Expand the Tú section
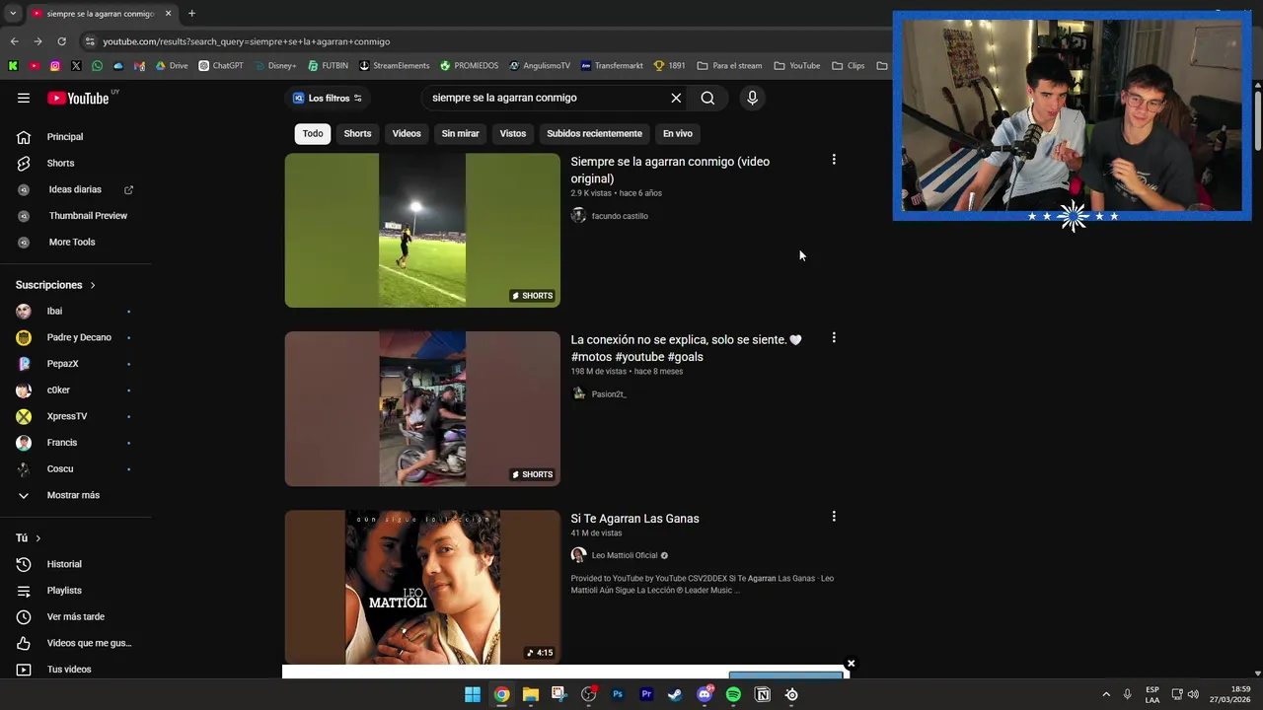 pos(28,538)
